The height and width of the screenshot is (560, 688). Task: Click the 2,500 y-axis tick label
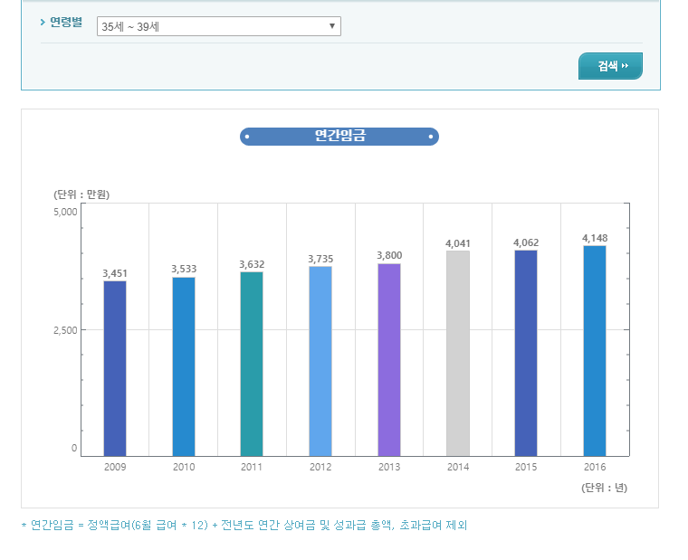[64, 330]
